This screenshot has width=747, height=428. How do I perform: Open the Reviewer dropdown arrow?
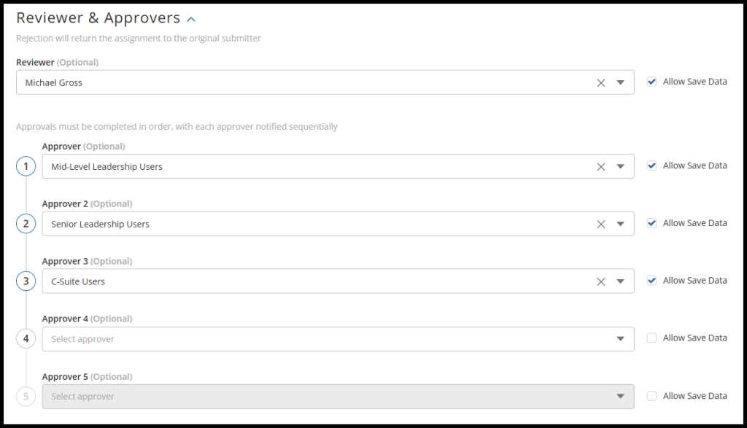click(620, 83)
